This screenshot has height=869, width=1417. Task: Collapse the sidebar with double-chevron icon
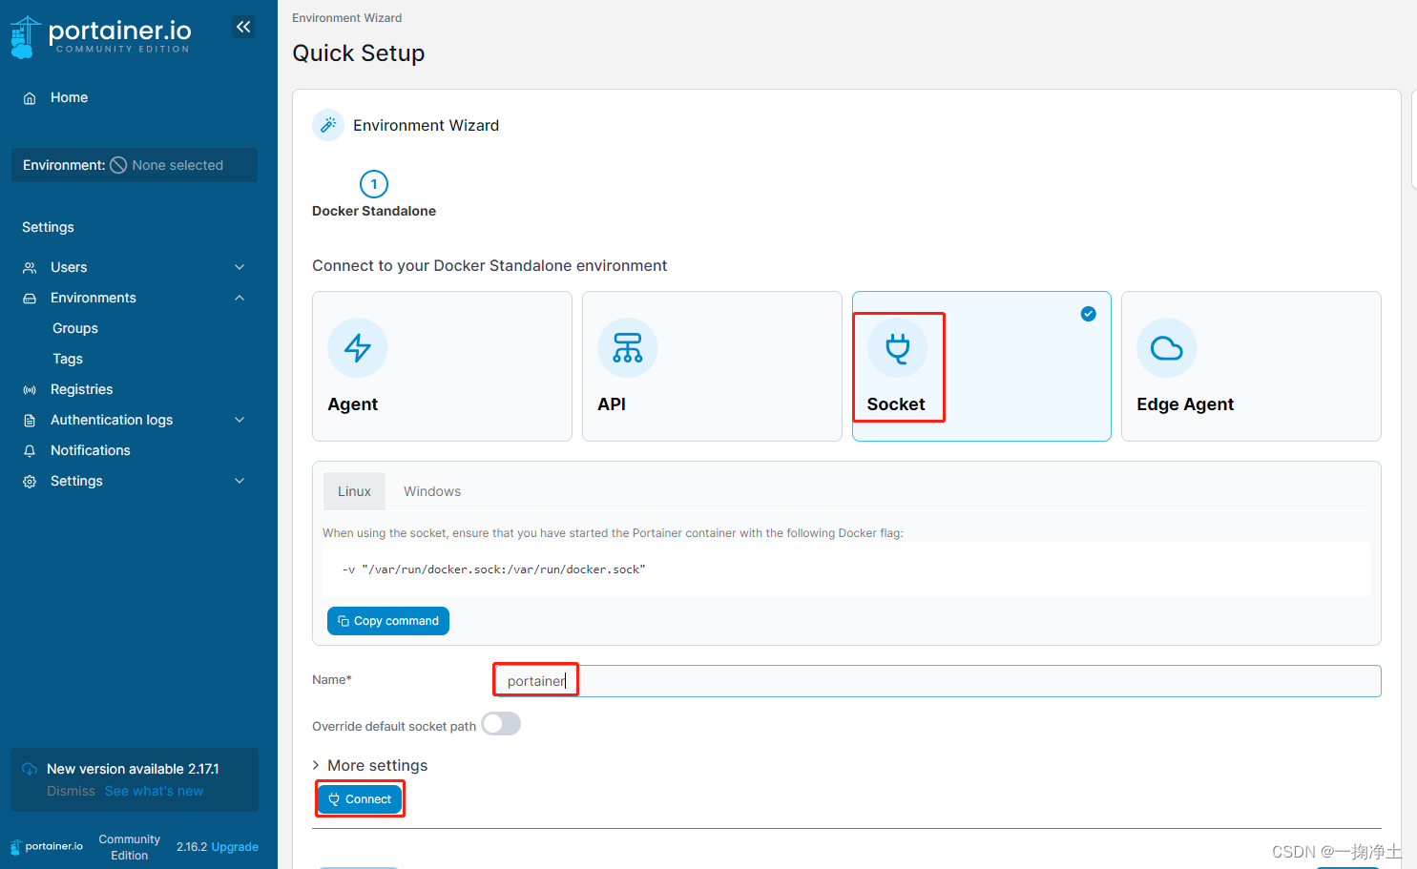pyautogui.click(x=243, y=27)
